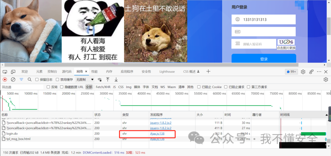Click the file icon of tpl_msg_box.html
Image resolution: width=331 pixels, height=156 pixels.
point(3,139)
